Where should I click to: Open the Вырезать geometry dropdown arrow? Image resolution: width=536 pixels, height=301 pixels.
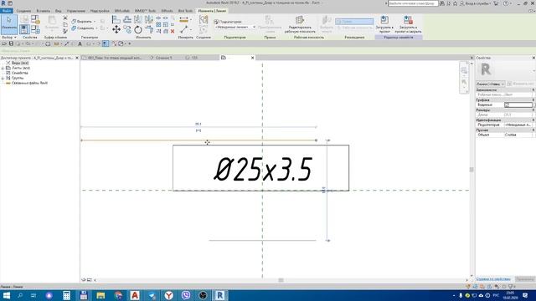point(95,22)
